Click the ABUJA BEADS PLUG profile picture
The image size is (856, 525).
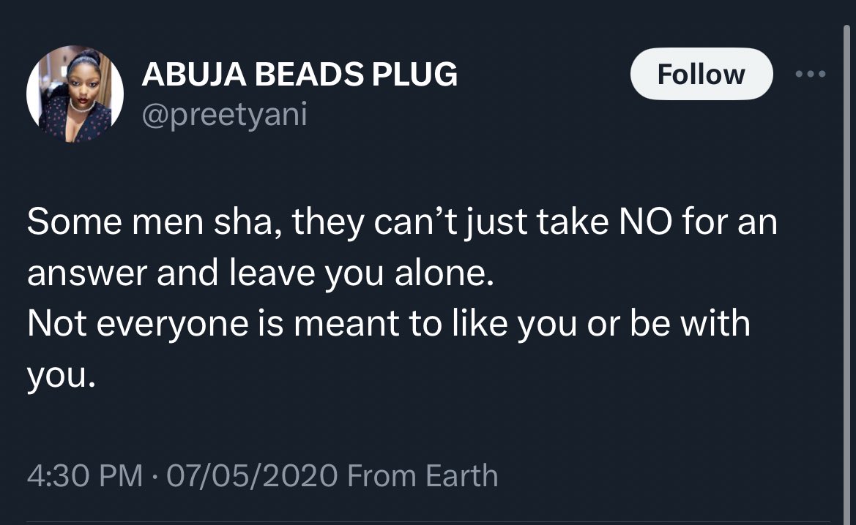click(75, 94)
